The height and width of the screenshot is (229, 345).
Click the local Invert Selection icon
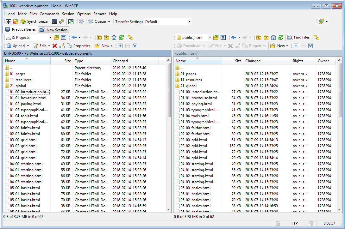135,46
